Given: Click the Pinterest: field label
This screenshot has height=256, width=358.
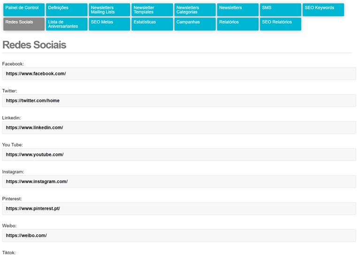Looking at the screenshot, I should pos(12,199).
